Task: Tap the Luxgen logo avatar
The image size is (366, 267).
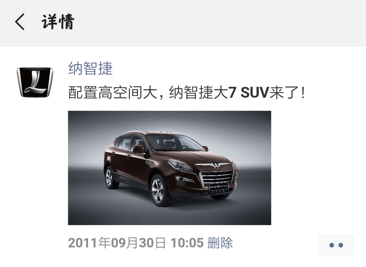Action: (35, 82)
